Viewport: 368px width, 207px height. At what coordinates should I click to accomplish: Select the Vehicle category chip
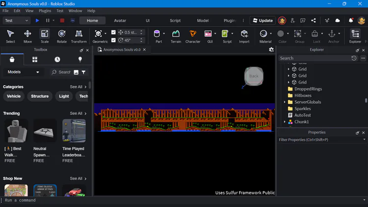14,96
